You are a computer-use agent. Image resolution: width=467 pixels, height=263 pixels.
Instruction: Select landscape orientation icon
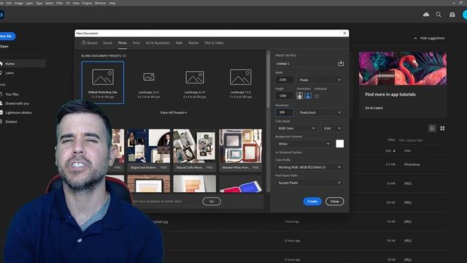click(308, 96)
